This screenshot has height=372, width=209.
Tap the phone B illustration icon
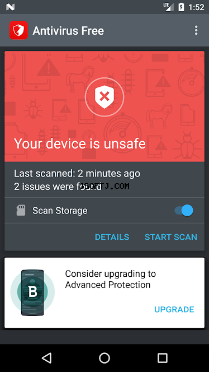[32, 292]
